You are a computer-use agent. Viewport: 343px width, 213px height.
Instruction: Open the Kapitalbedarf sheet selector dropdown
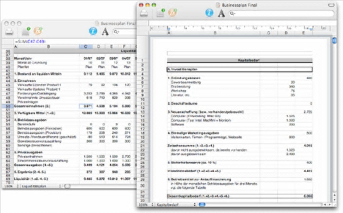[176, 205]
